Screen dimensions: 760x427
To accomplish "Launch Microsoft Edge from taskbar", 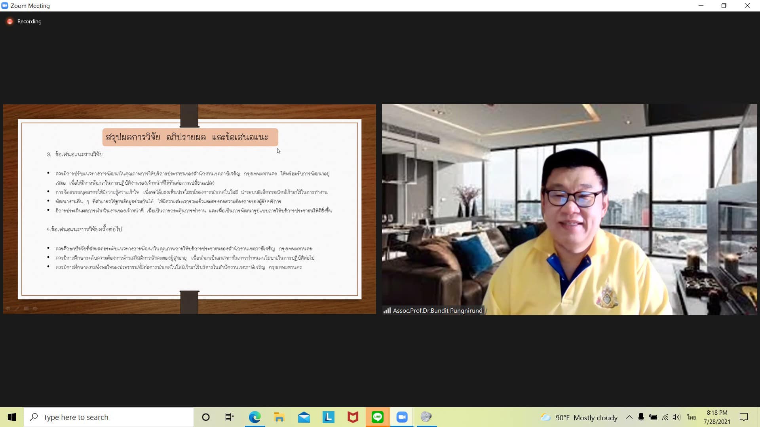I will click(255, 417).
